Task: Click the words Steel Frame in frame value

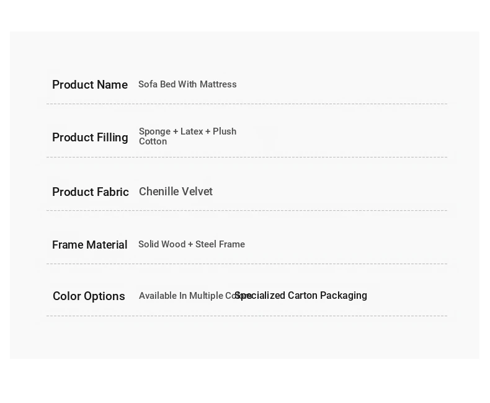Action: click(220, 244)
